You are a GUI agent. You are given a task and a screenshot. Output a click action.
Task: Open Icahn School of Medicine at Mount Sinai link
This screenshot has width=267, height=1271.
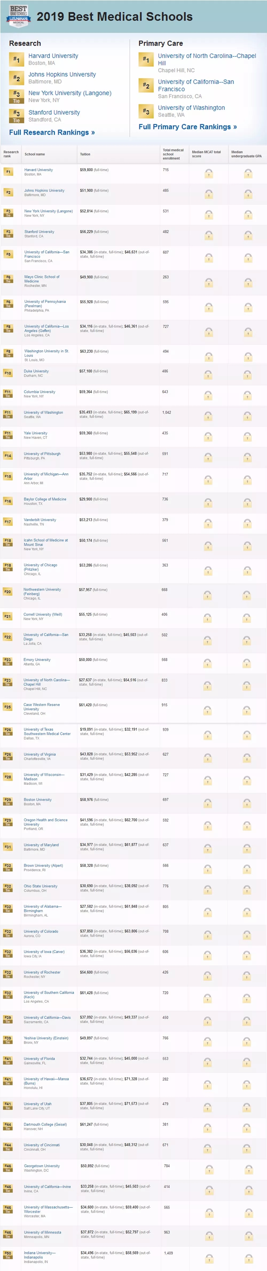[45, 542]
